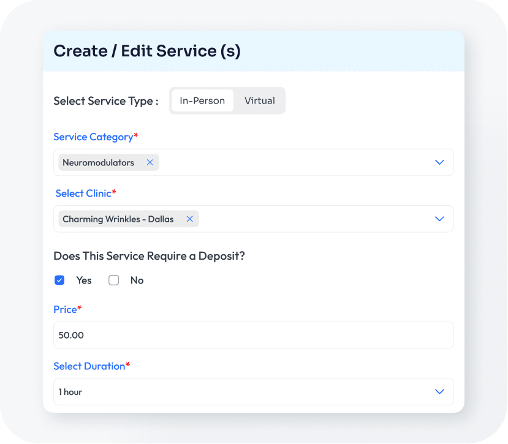Viewport: 508px width, 444px height.
Task: Open the Select Clinic dropdown chevron
Action: (x=439, y=219)
